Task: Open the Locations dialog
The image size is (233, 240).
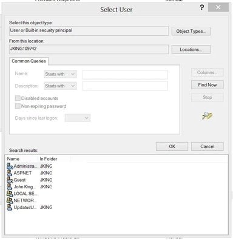Action: coord(191,49)
